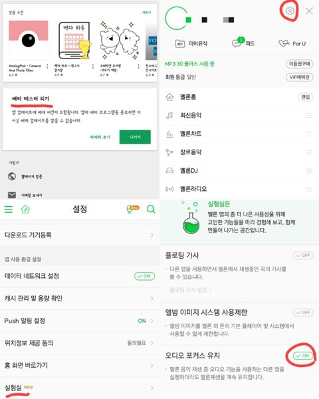Select 멜론차트 in the side menu
The width and height of the screenshot is (319, 399).
(x=239, y=134)
